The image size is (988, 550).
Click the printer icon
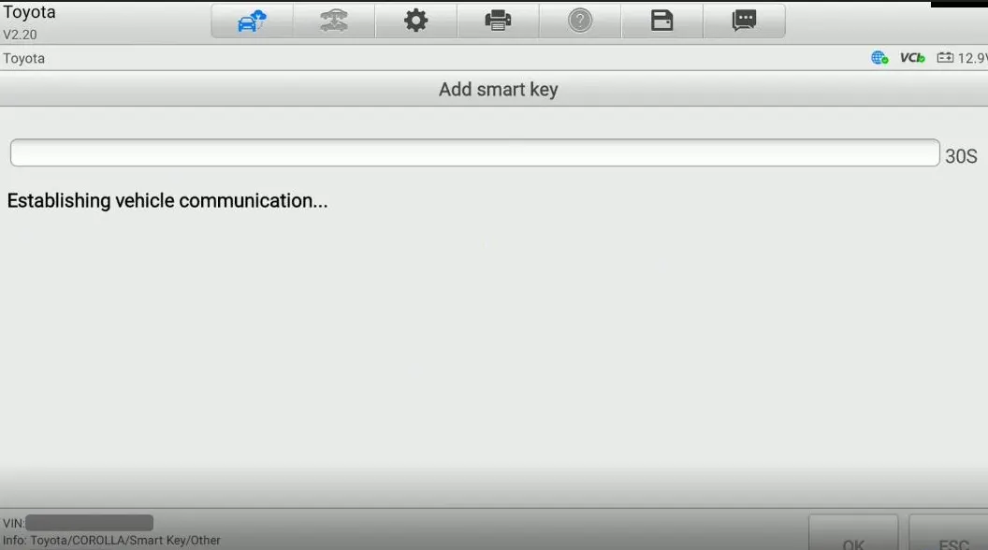click(x=498, y=21)
